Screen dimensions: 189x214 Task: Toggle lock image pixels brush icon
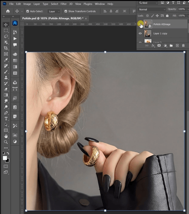(153, 16)
